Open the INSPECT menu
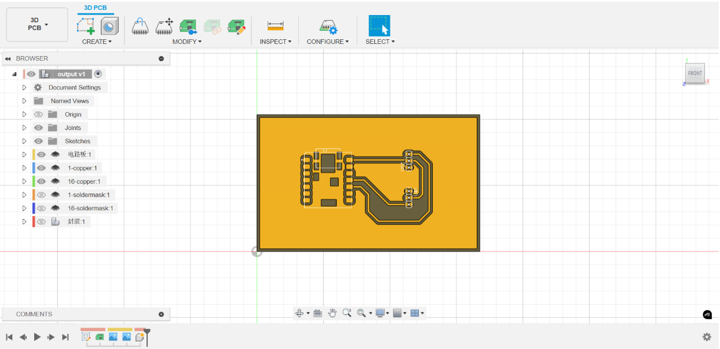The height and width of the screenshot is (349, 720). (x=275, y=42)
